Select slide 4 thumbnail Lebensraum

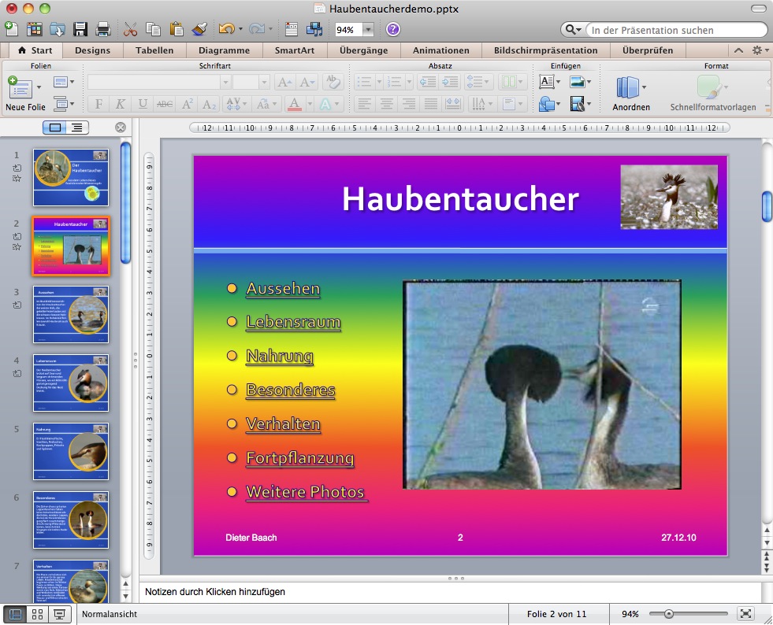(x=71, y=383)
